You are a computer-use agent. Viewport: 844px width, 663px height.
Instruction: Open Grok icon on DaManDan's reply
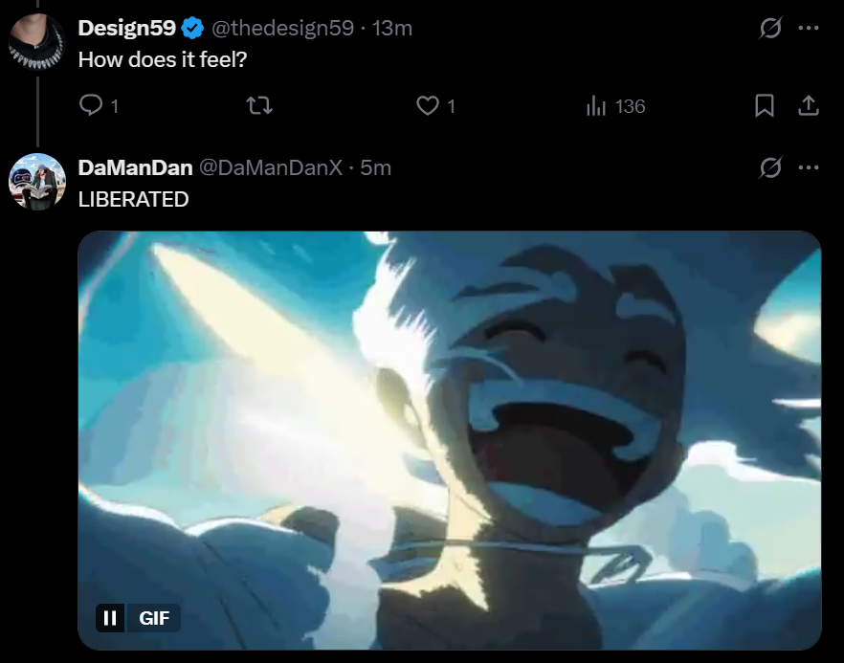tap(770, 168)
